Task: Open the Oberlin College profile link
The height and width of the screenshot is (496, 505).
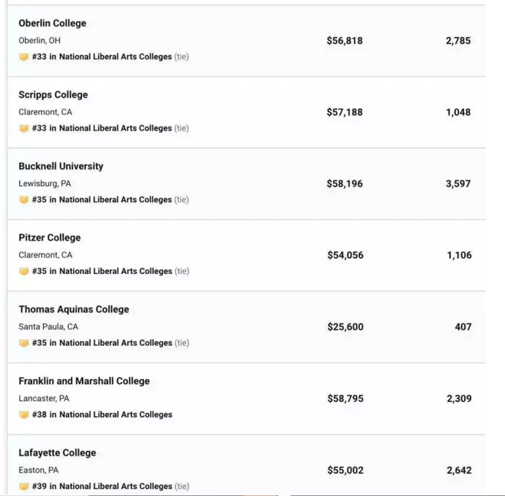Action: [x=53, y=23]
